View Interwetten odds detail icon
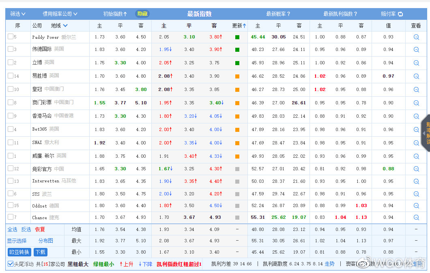430x273 pixels. point(416,181)
